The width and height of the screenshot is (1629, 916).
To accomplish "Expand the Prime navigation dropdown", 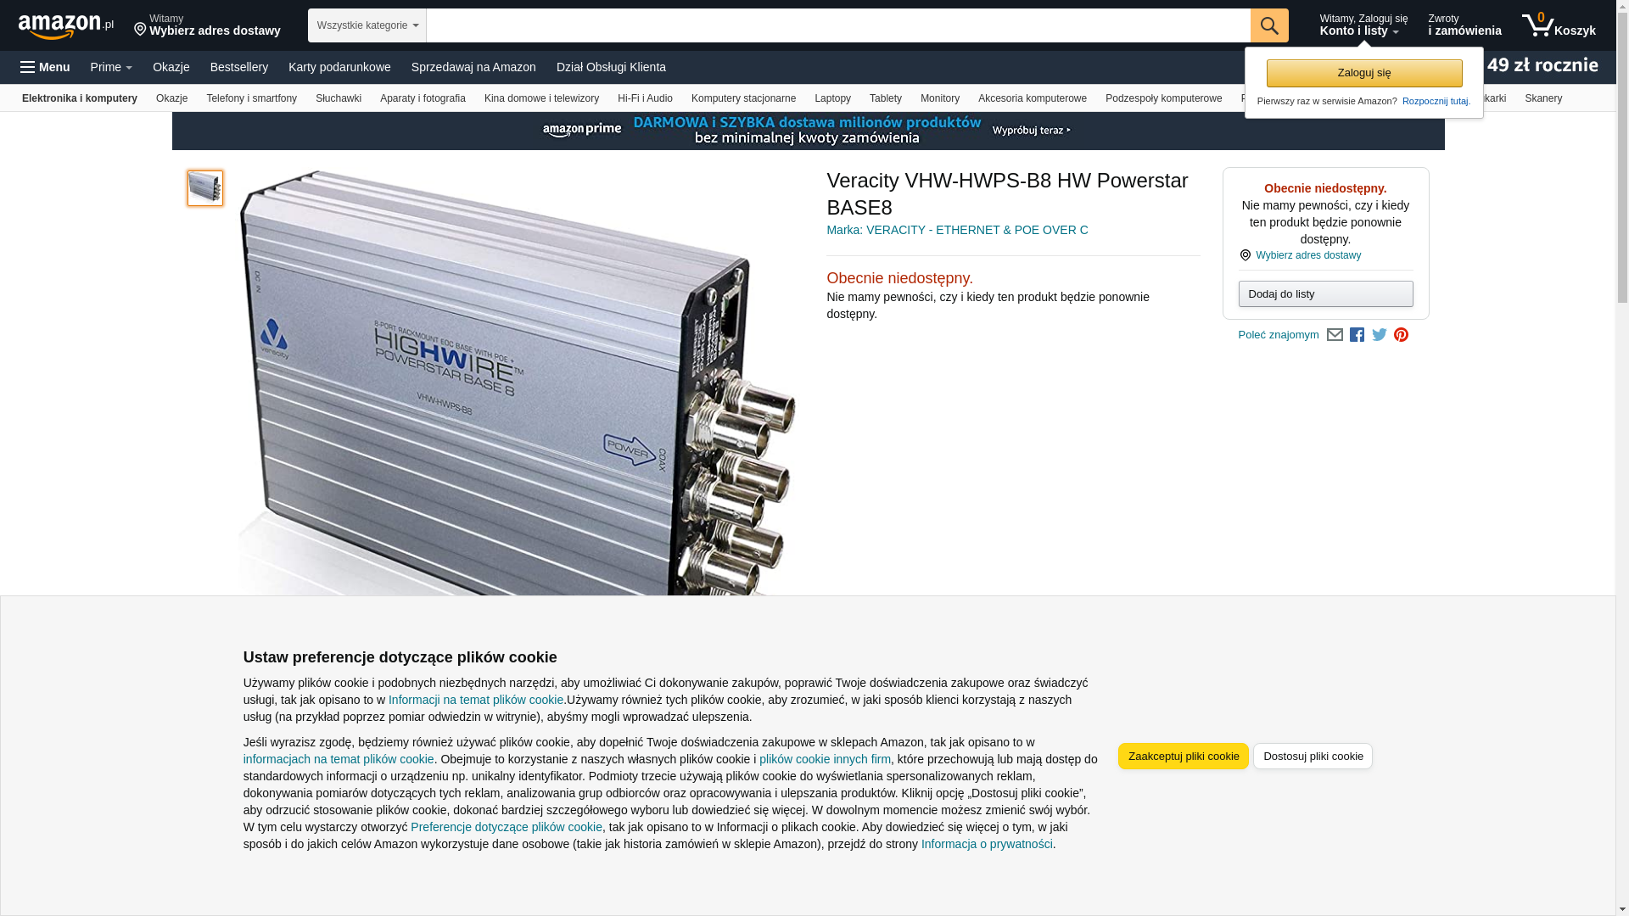I will (x=111, y=67).
